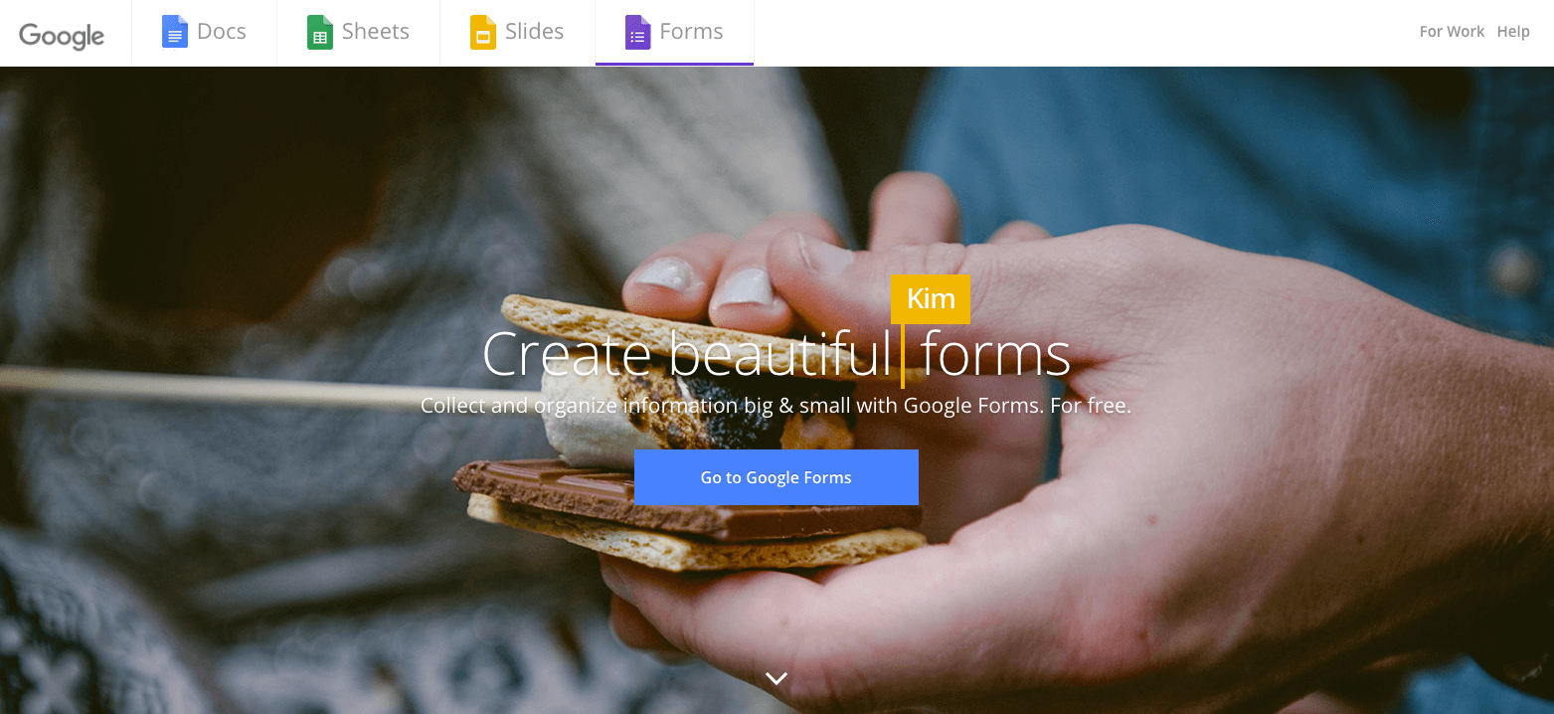This screenshot has width=1554, height=714.
Task: Select the Forms tab label
Action: pos(691,32)
